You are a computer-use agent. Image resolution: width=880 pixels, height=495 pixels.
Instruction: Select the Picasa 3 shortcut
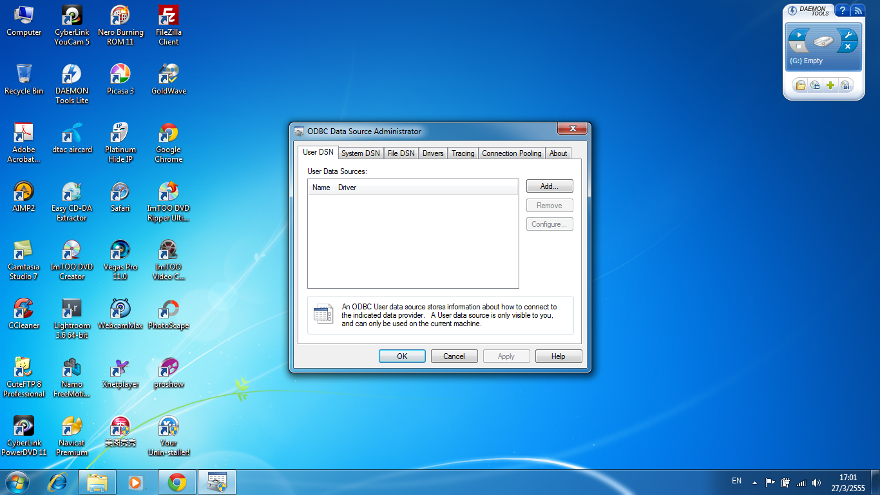(x=120, y=79)
